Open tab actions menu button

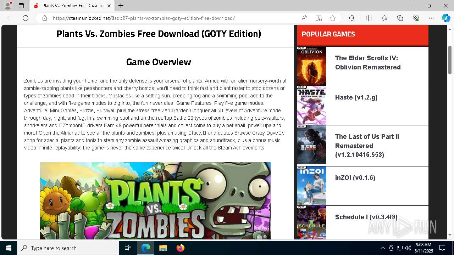21,6
